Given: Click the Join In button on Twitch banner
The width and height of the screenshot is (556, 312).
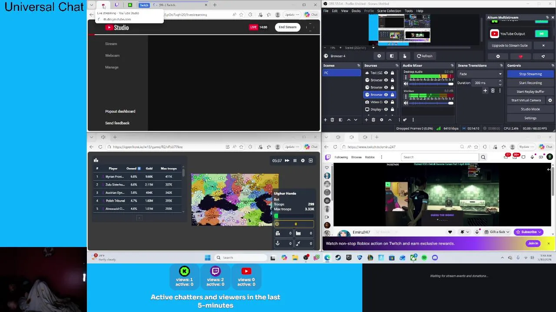Looking at the screenshot, I should coord(533,244).
